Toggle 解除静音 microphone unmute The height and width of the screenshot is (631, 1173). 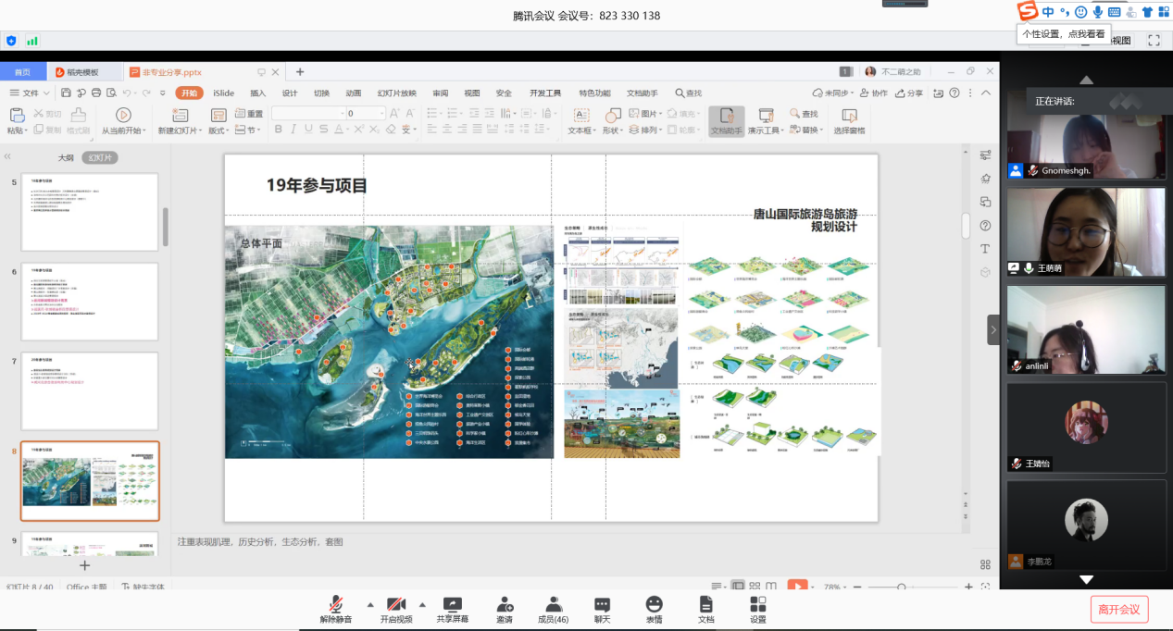click(x=336, y=604)
